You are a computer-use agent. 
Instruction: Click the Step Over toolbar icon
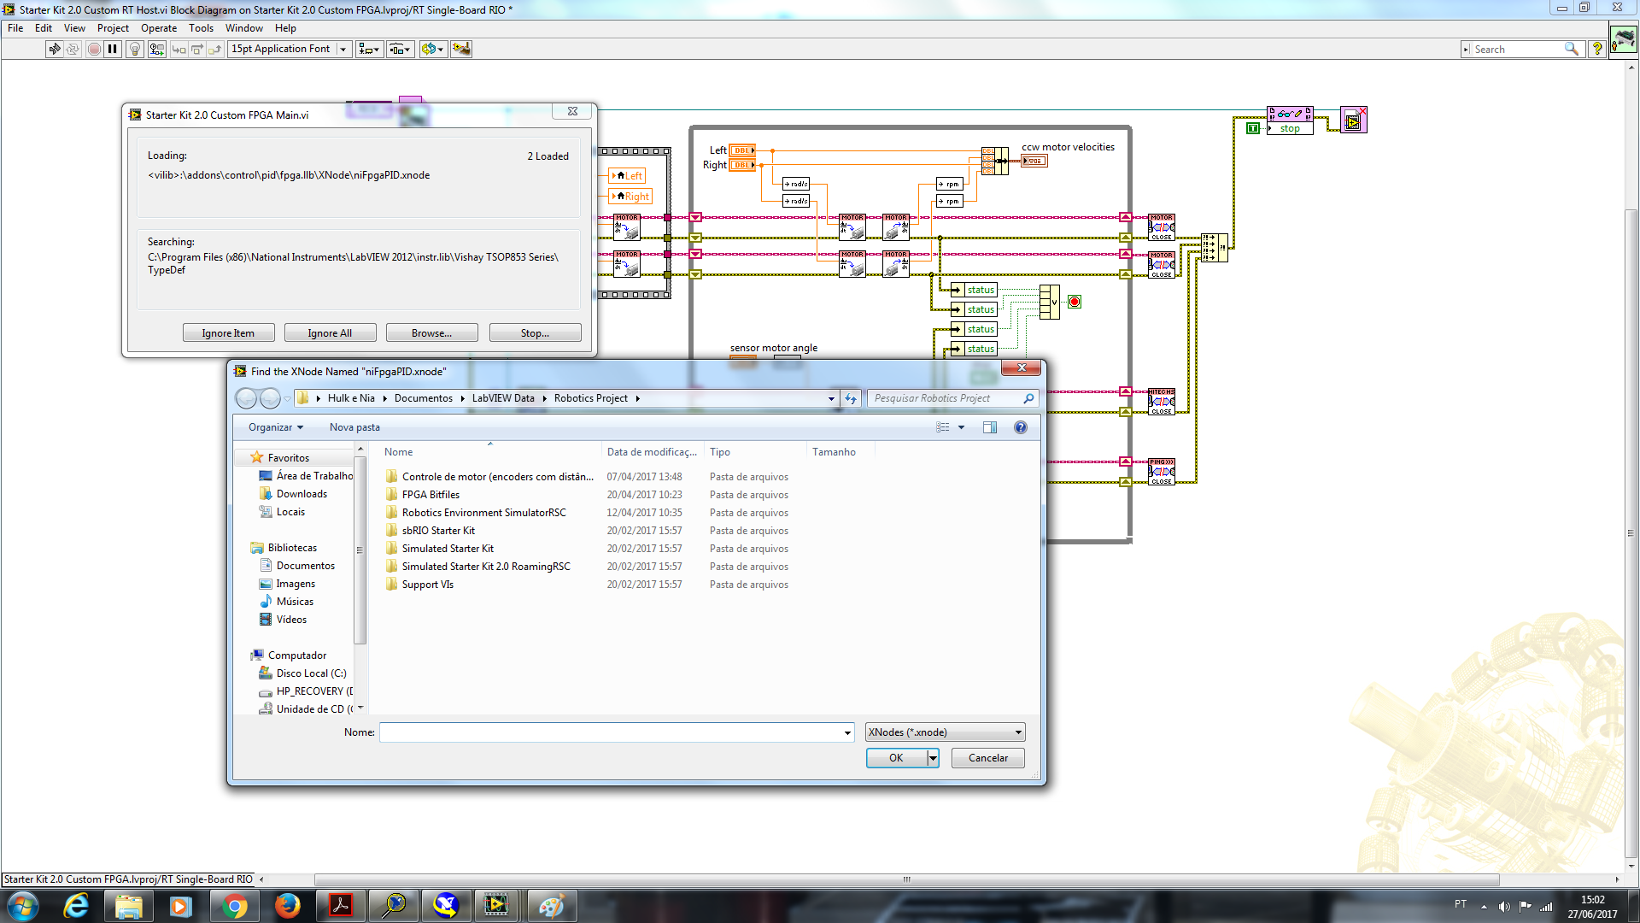196,49
